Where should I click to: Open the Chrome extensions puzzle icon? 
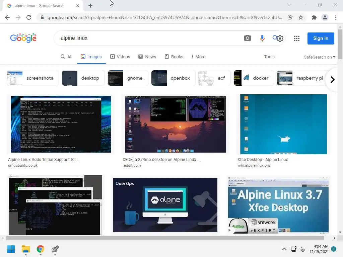(x=314, y=17)
